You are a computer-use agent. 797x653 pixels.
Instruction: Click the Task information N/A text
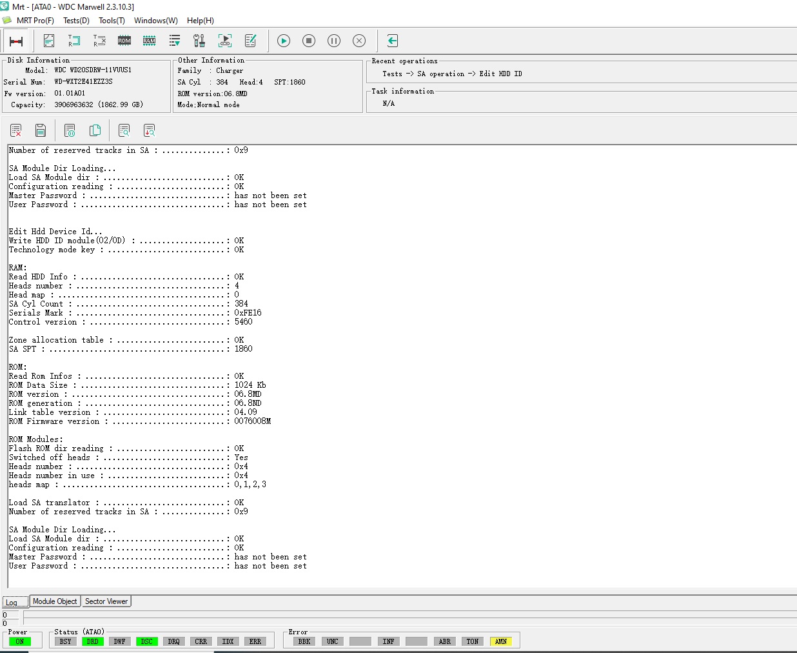pos(388,103)
